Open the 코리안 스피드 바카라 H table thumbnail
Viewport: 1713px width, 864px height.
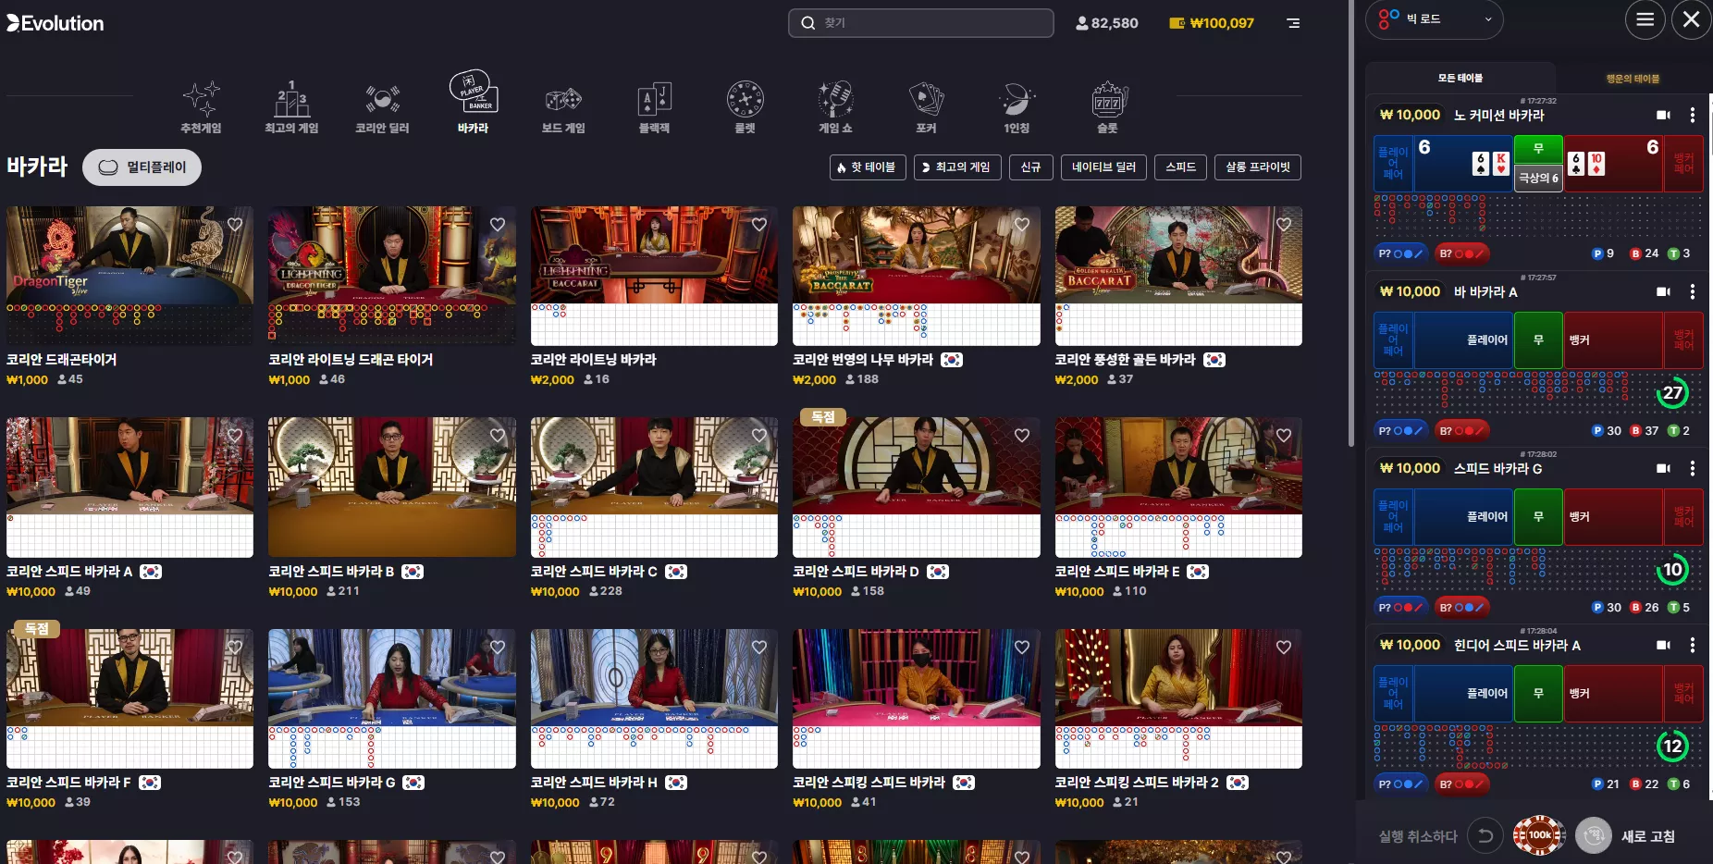coord(654,699)
